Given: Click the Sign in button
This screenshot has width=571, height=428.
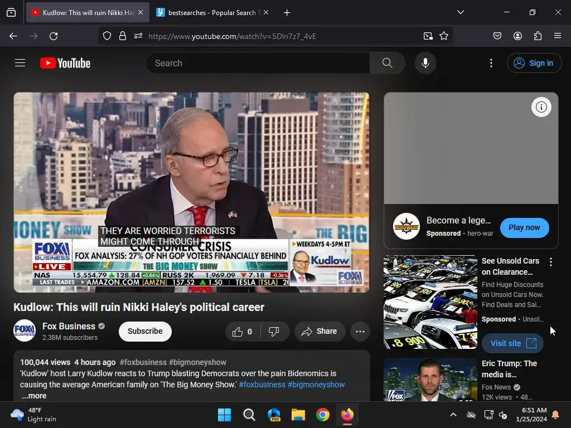Looking at the screenshot, I should [534, 63].
